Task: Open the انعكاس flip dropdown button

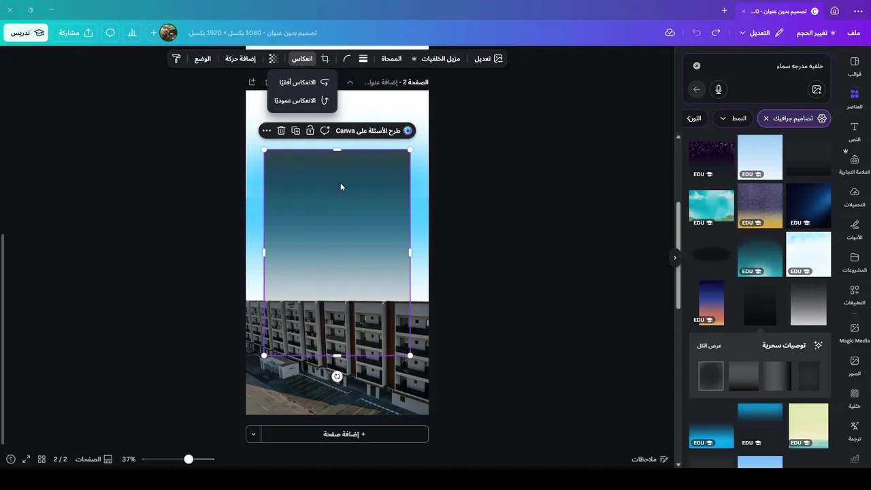Action: coord(302,59)
